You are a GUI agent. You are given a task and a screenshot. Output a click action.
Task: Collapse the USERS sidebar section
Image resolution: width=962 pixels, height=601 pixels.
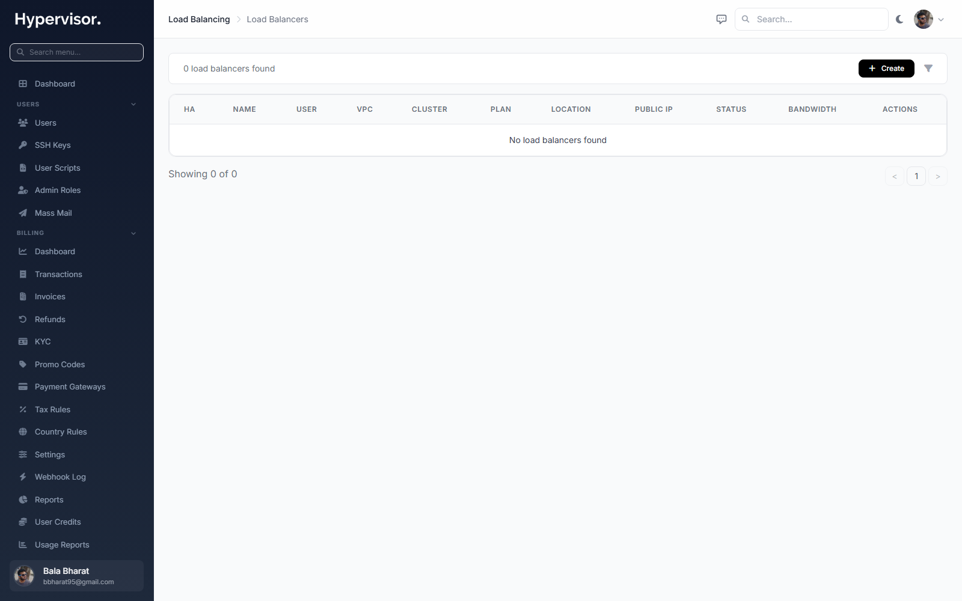pyautogui.click(x=133, y=104)
